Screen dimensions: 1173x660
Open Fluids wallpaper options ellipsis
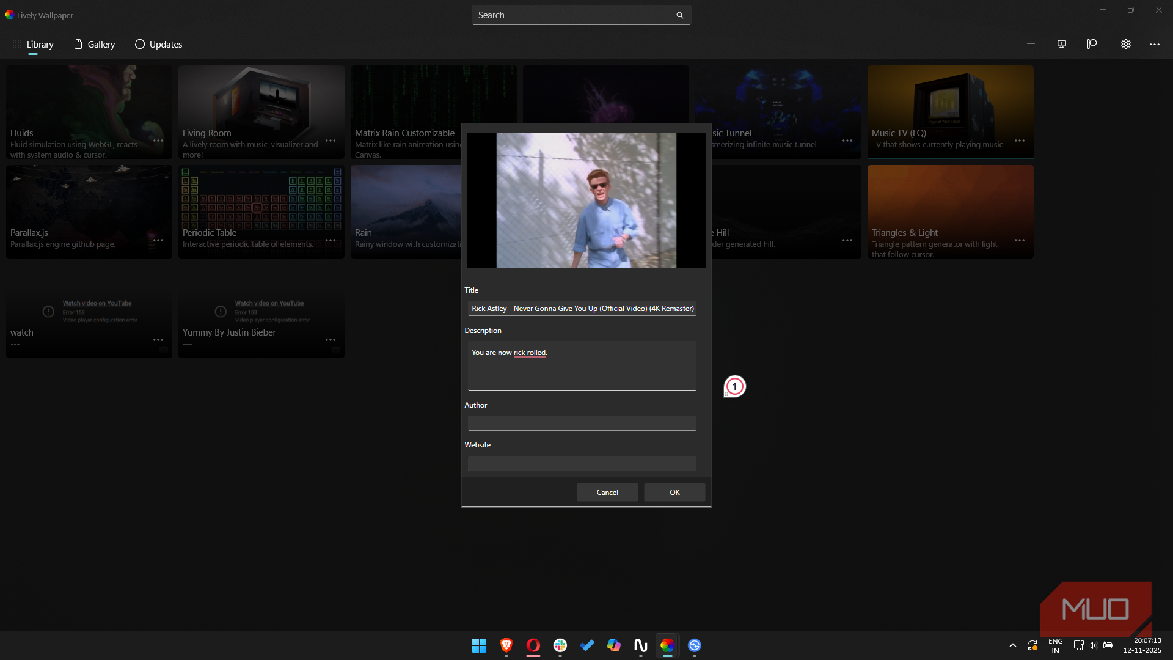pos(158,141)
